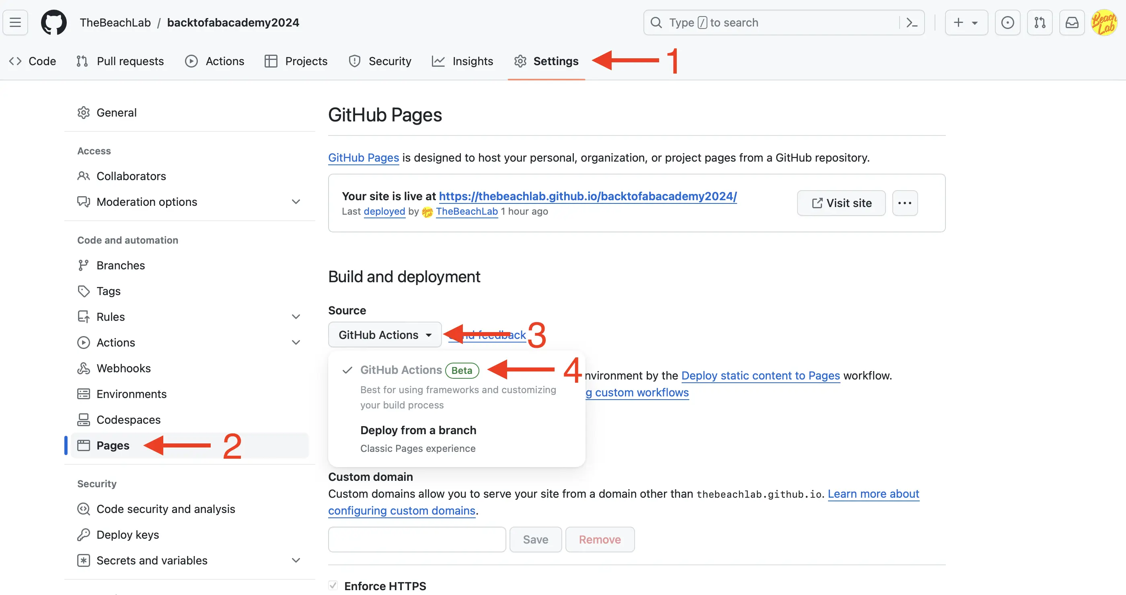Expand the Rules section chevron
Viewport: 1126px width, 595px height.
pyautogui.click(x=296, y=317)
